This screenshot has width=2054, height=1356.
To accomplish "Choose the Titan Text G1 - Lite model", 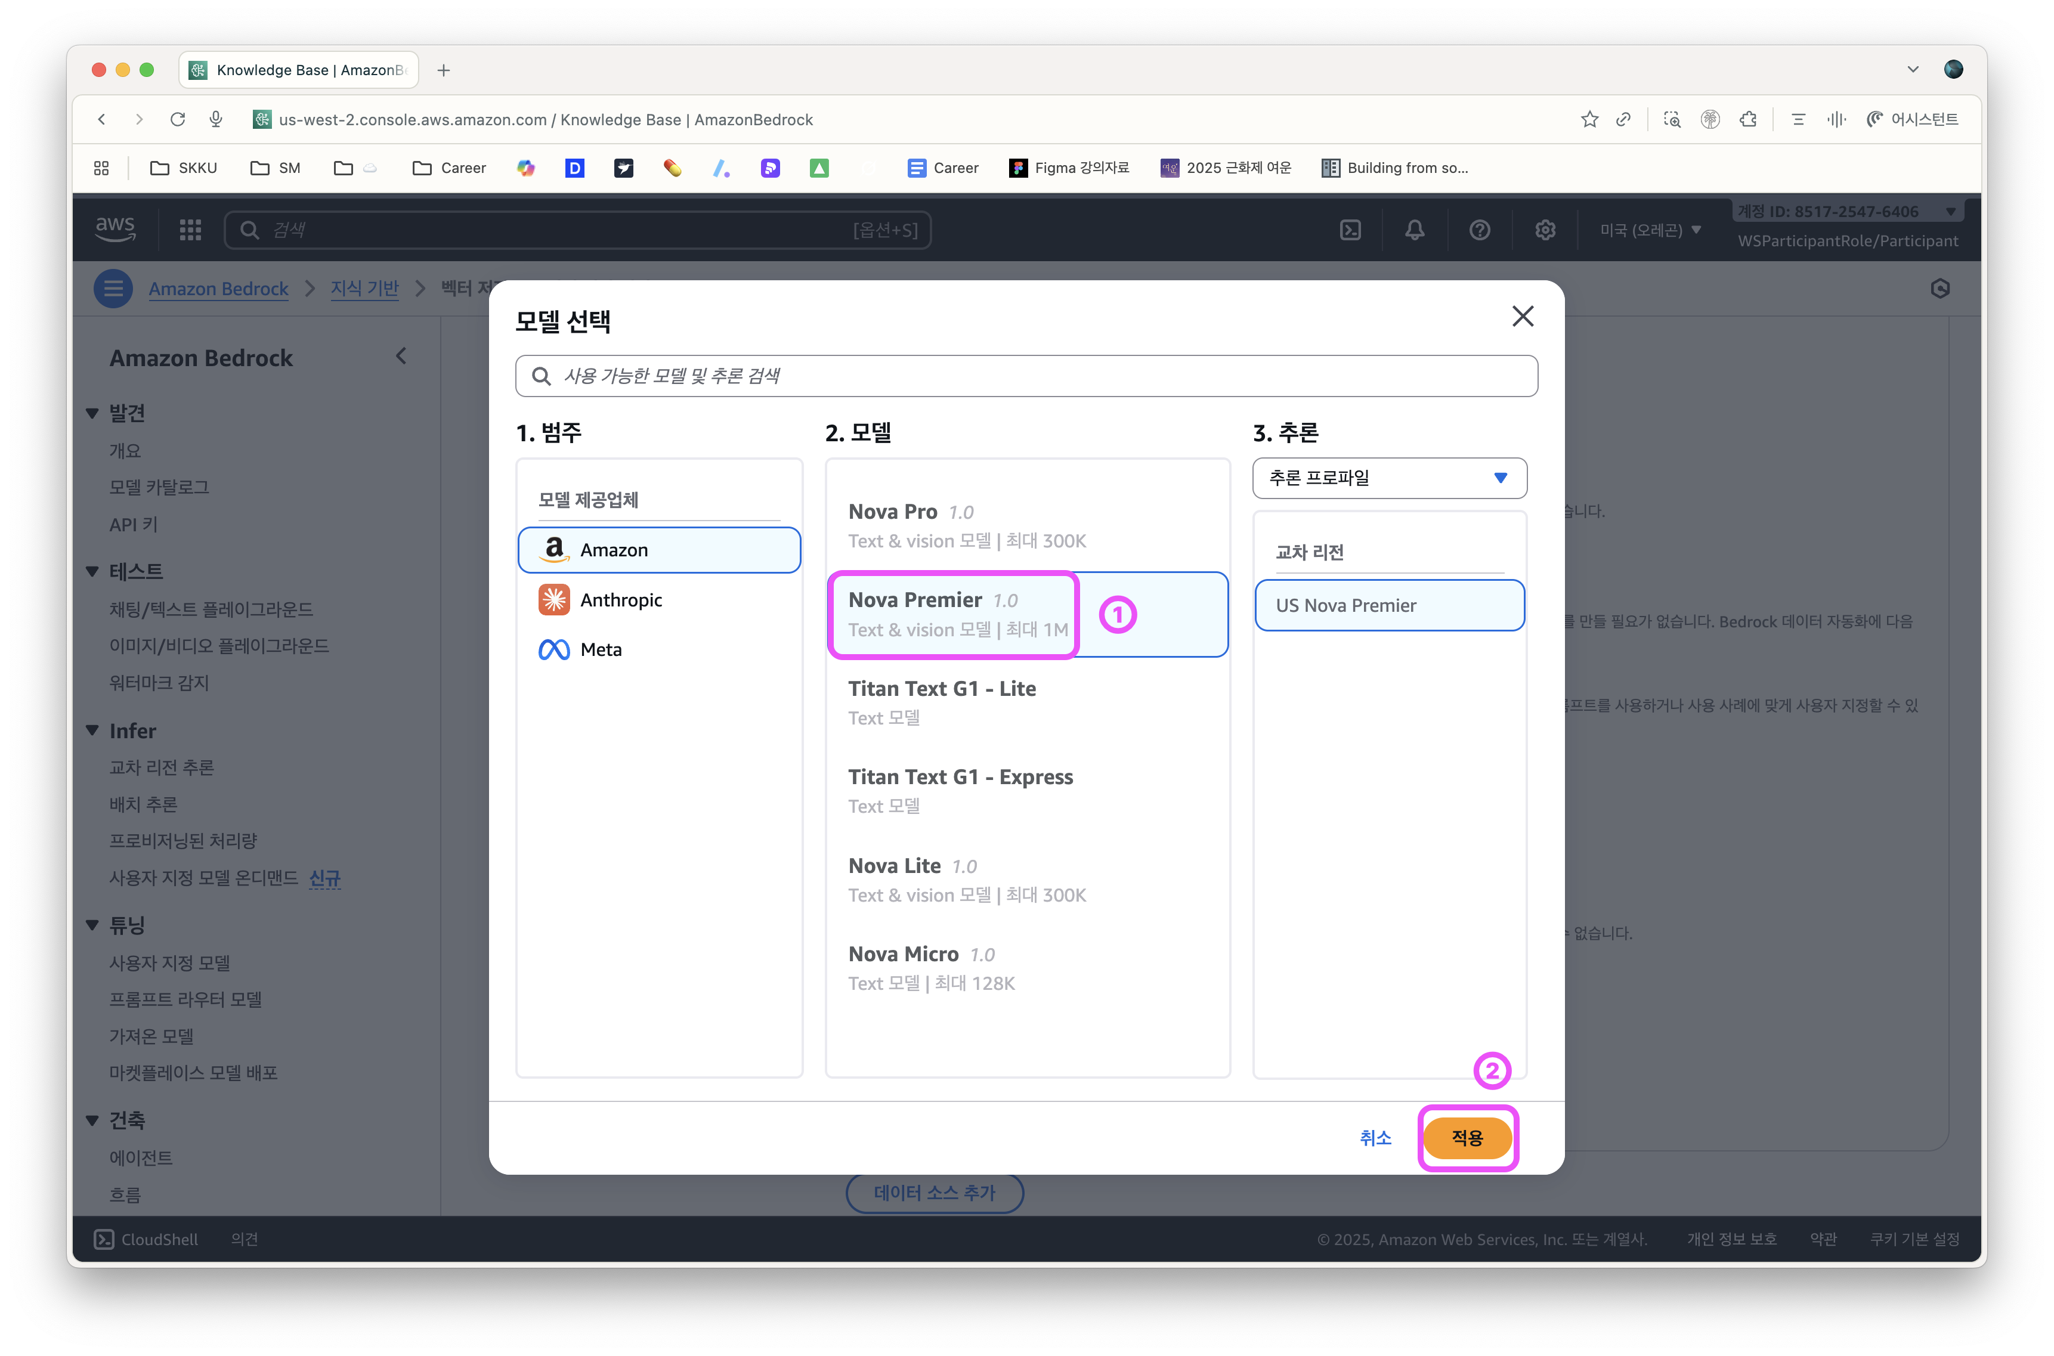I will (1028, 702).
